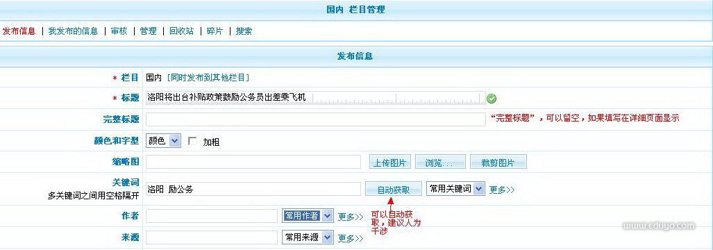Viewport: 713px width, 250px height.
Task: Open 我发布的信息 tab
Action: click(x=73, y=31)
